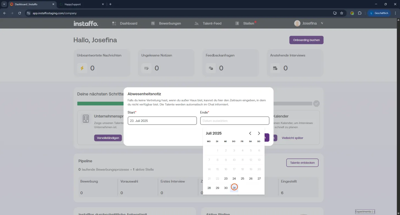Image resolution: width=400 pixels, height=215 pixels.
Task: Reload the page
Action: coord(20,13)
